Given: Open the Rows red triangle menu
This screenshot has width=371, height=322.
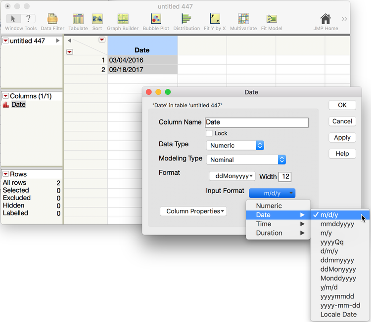Looking at the screenshot, I should (5, 174).
